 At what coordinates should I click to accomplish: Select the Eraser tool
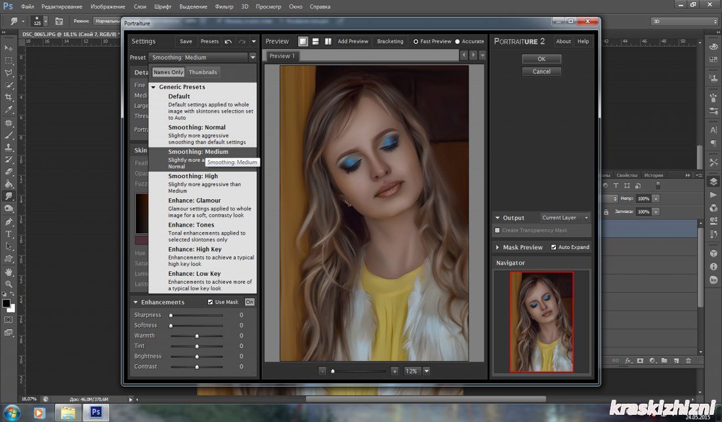(9, 172)
